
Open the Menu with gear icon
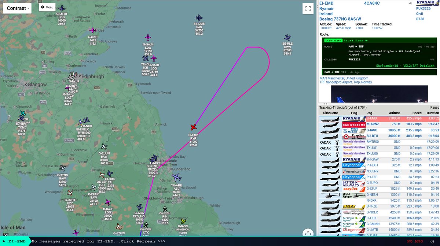47,7
